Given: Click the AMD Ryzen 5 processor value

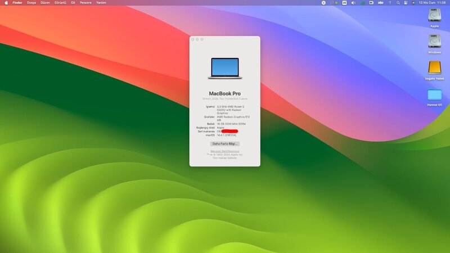Looking at the screenshot, I should 231,110.
